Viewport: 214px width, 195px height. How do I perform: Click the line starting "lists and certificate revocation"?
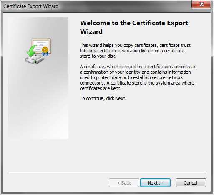[132, 51]
